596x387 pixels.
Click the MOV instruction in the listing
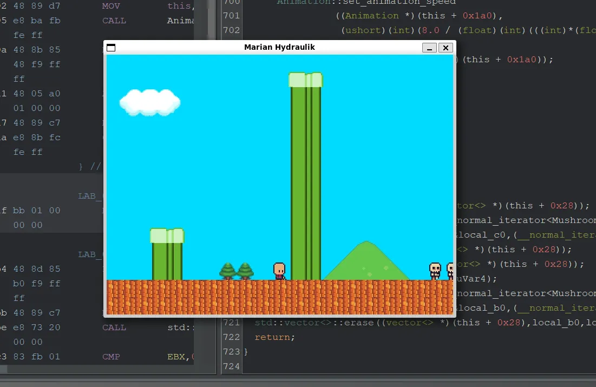[112, 6]
